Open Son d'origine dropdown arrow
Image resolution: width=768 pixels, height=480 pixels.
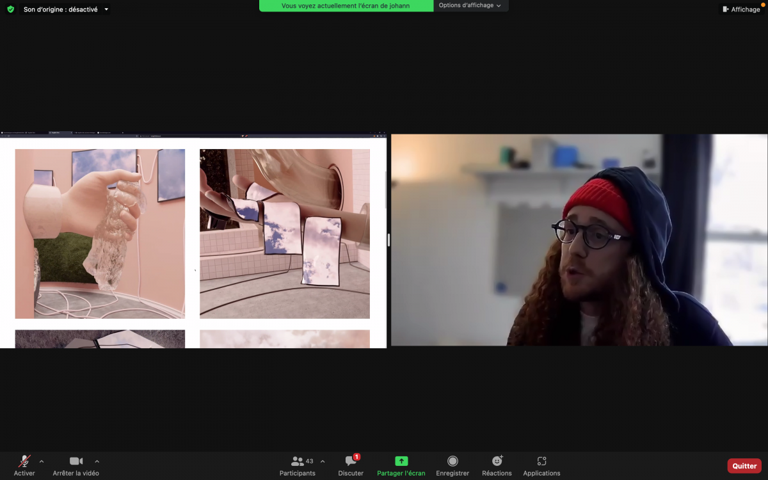[106, 10]
